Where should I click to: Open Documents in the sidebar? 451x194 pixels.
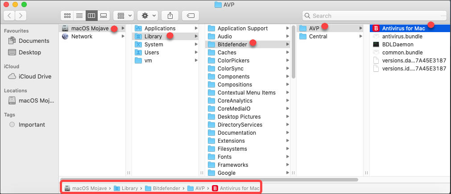(29, 41)
